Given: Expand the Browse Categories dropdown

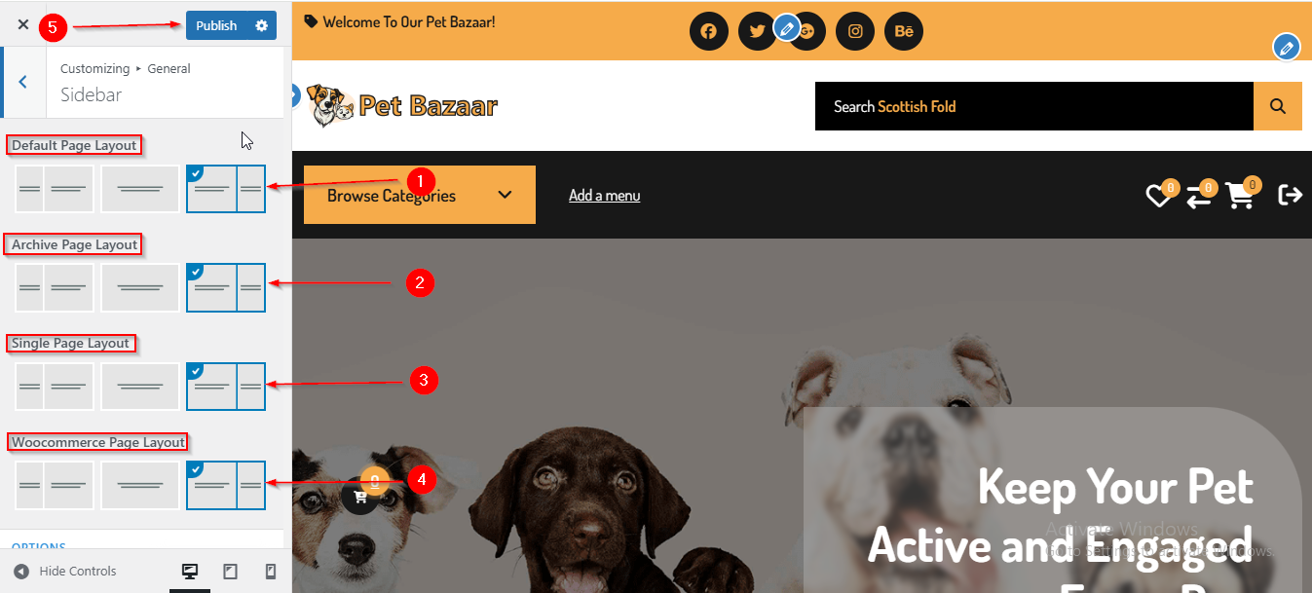Looking at the screenshot, I should (420, 195).
